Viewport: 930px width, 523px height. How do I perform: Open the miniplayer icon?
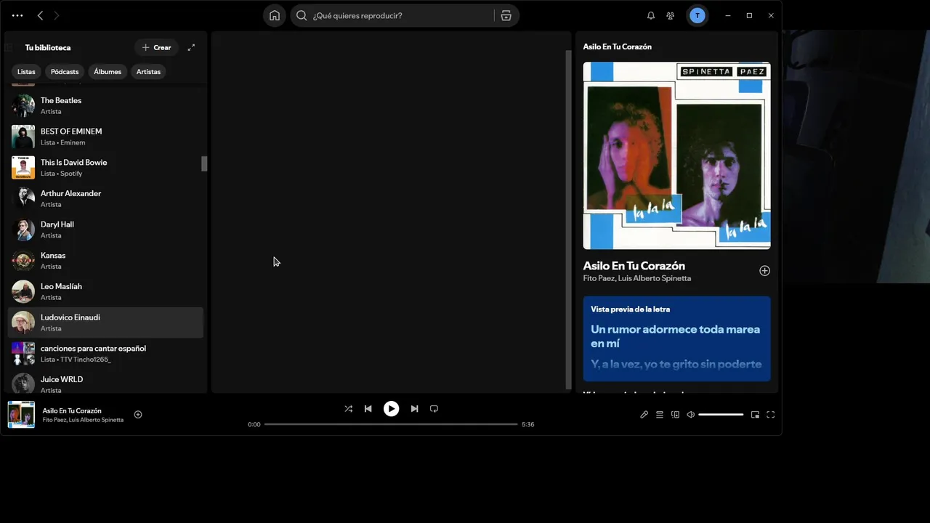[755, 415]
